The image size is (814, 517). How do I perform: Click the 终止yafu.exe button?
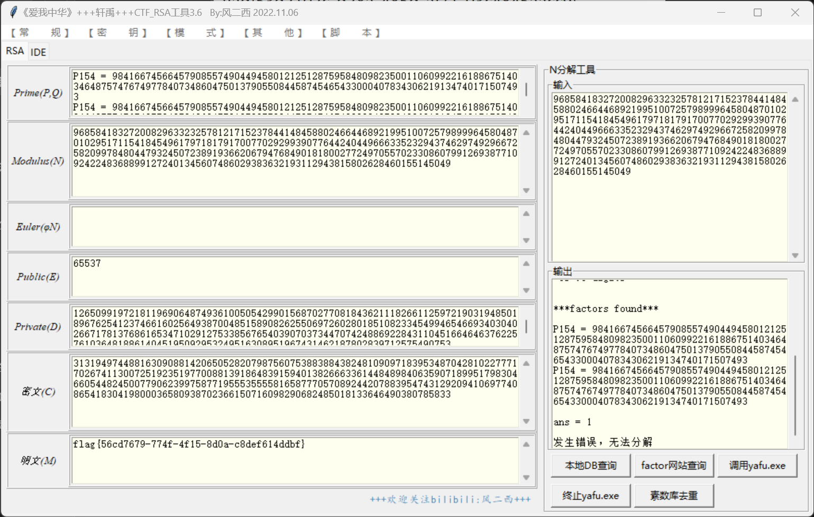pos(591,496)
